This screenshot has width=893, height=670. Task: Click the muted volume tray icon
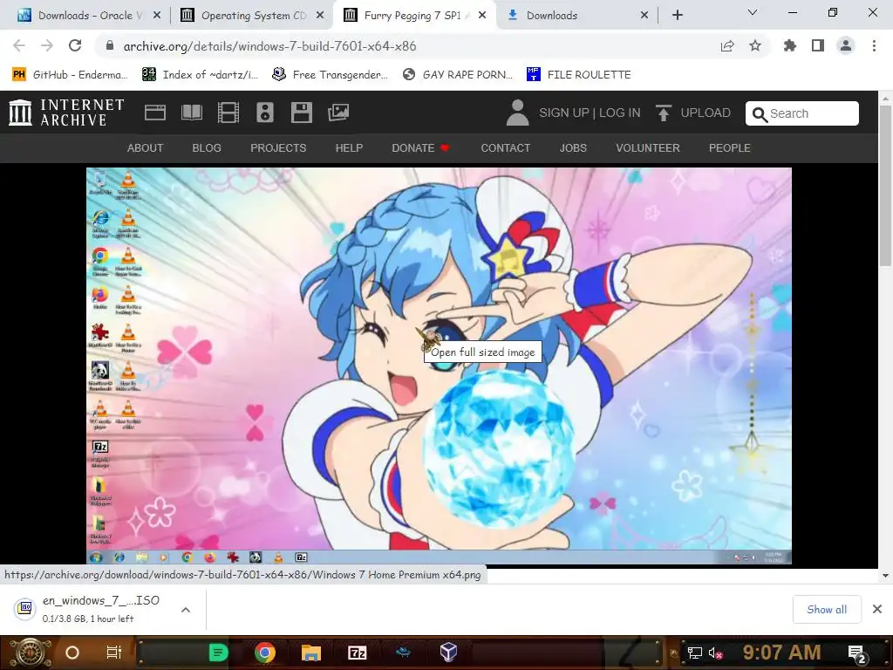coord(715,653)
